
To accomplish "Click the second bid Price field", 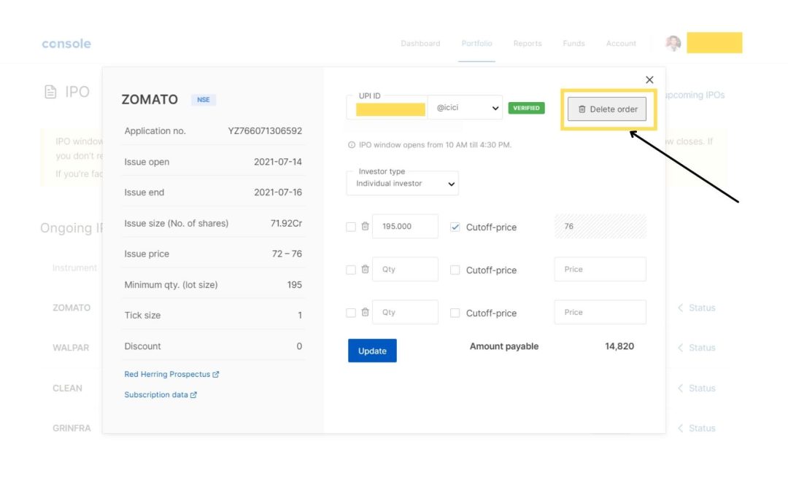I will [600, 270].
